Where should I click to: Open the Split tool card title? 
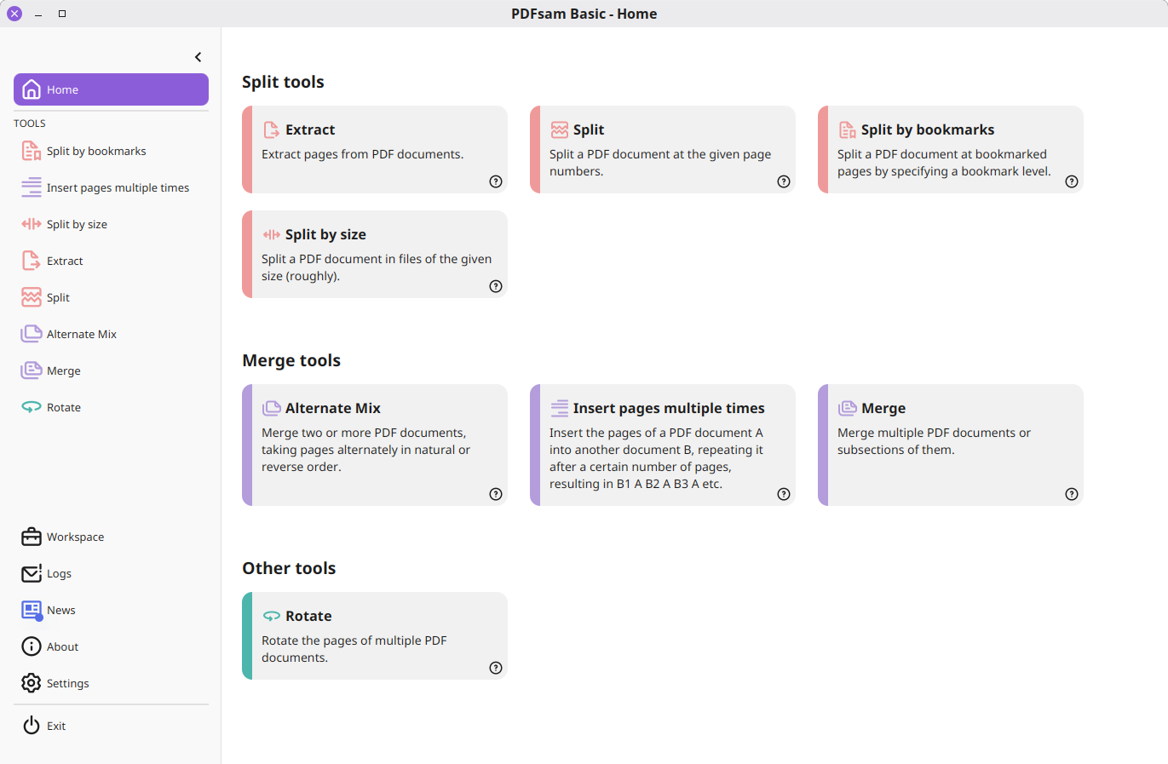point(589,129)
